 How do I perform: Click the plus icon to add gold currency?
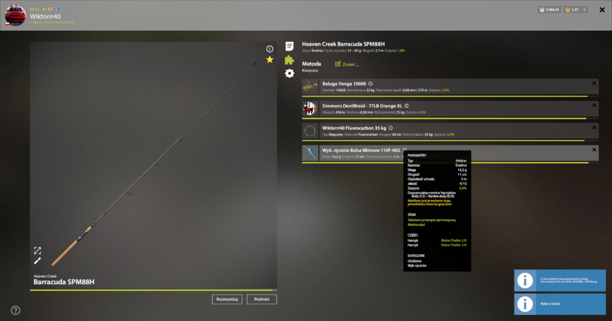584,10
